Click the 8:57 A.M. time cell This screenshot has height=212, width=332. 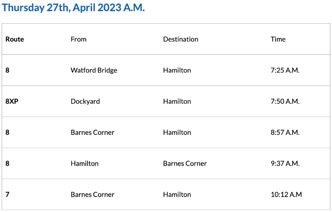(x=285, y=132)
